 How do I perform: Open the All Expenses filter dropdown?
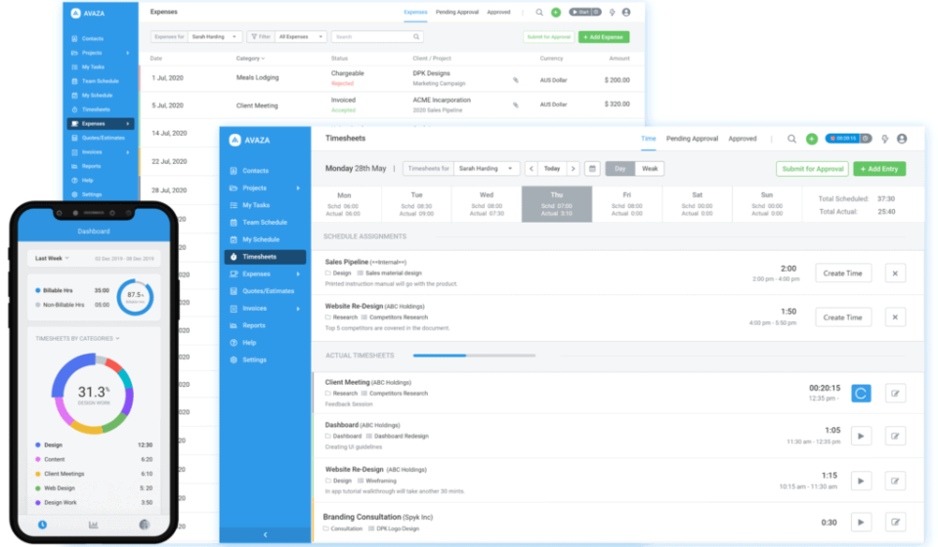click(x=297, y=36)
